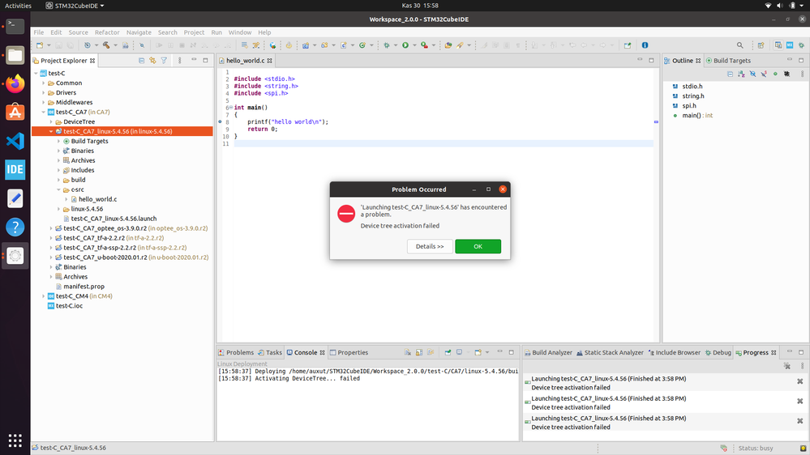Select test-C.ioc file in tree
Image resolution: width=810 pixels, height=455 pixels.
point(69,306)
